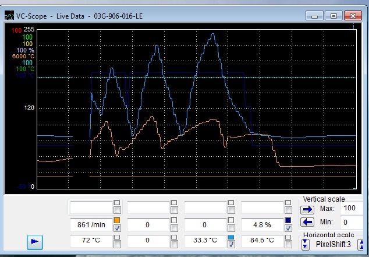Click the empty field above 4.8 %
The image size is (369, 257).
pyautogui.click(x=262, y=207)
